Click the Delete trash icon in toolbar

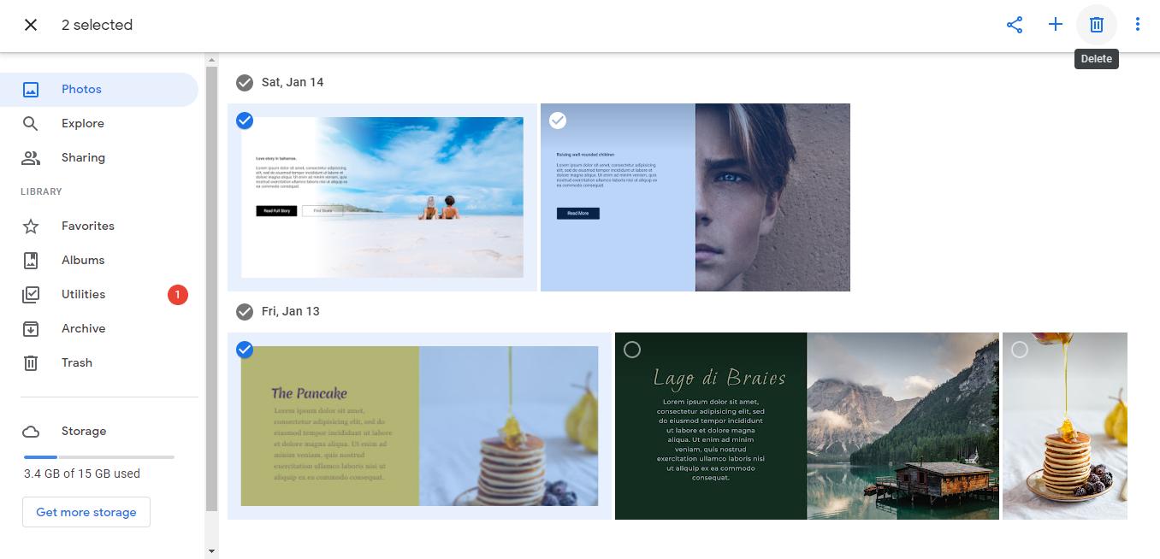(x=1096, y=25)
